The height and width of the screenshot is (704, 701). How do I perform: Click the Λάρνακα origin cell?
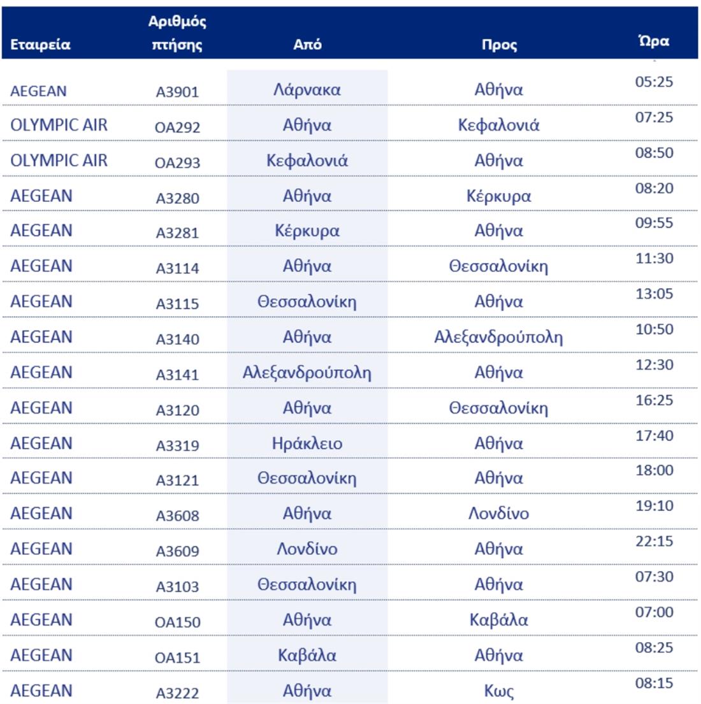pyautogui.click(x=307, y=90)
